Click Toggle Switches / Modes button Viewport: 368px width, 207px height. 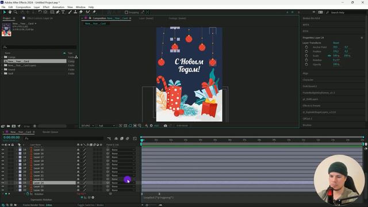(90, 205)
